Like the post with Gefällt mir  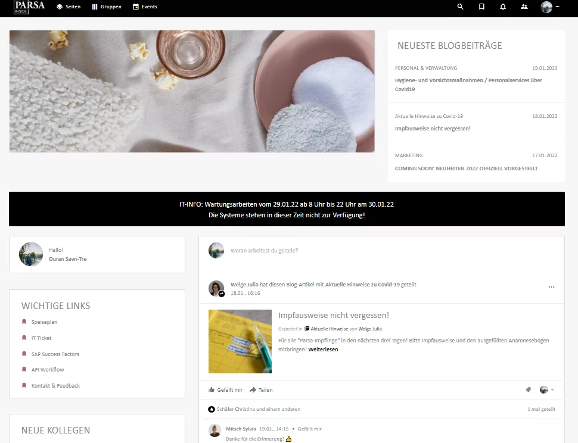tap(225, 390)
